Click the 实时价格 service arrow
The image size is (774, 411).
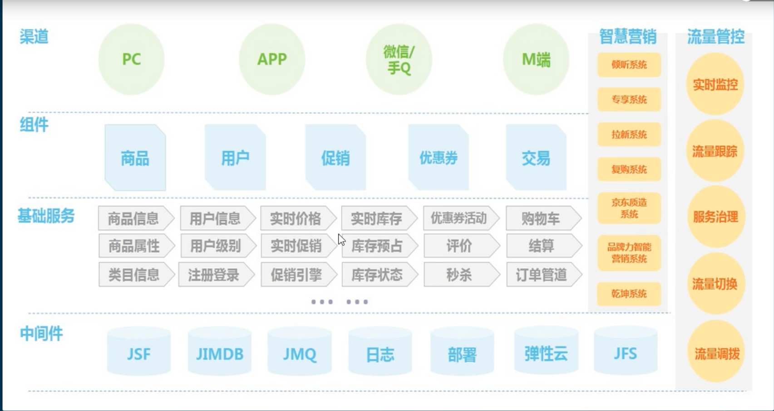click(299, 218)
